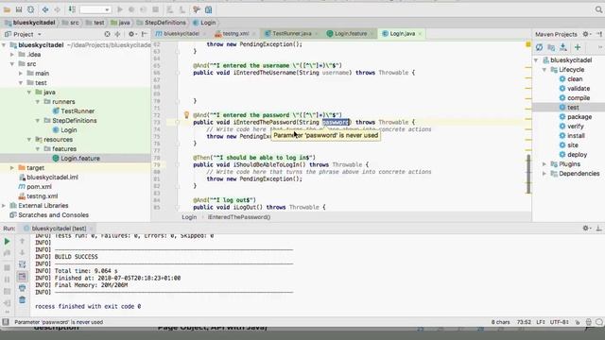Collapse the StepDefinitions package

tap(38, 121)
